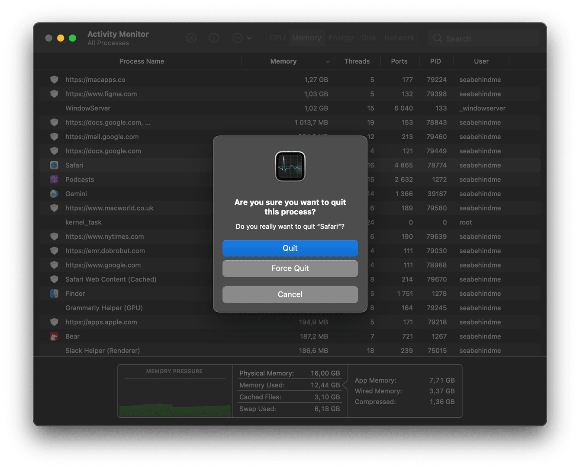Click Swap Used 6,18 GB value
This screenshot has height=470, width=580.
coord(327,409)
